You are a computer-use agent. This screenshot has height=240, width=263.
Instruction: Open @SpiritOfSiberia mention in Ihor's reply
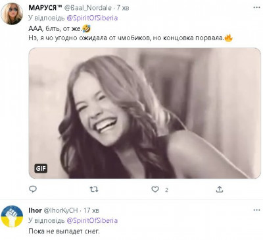click(92, 220)
